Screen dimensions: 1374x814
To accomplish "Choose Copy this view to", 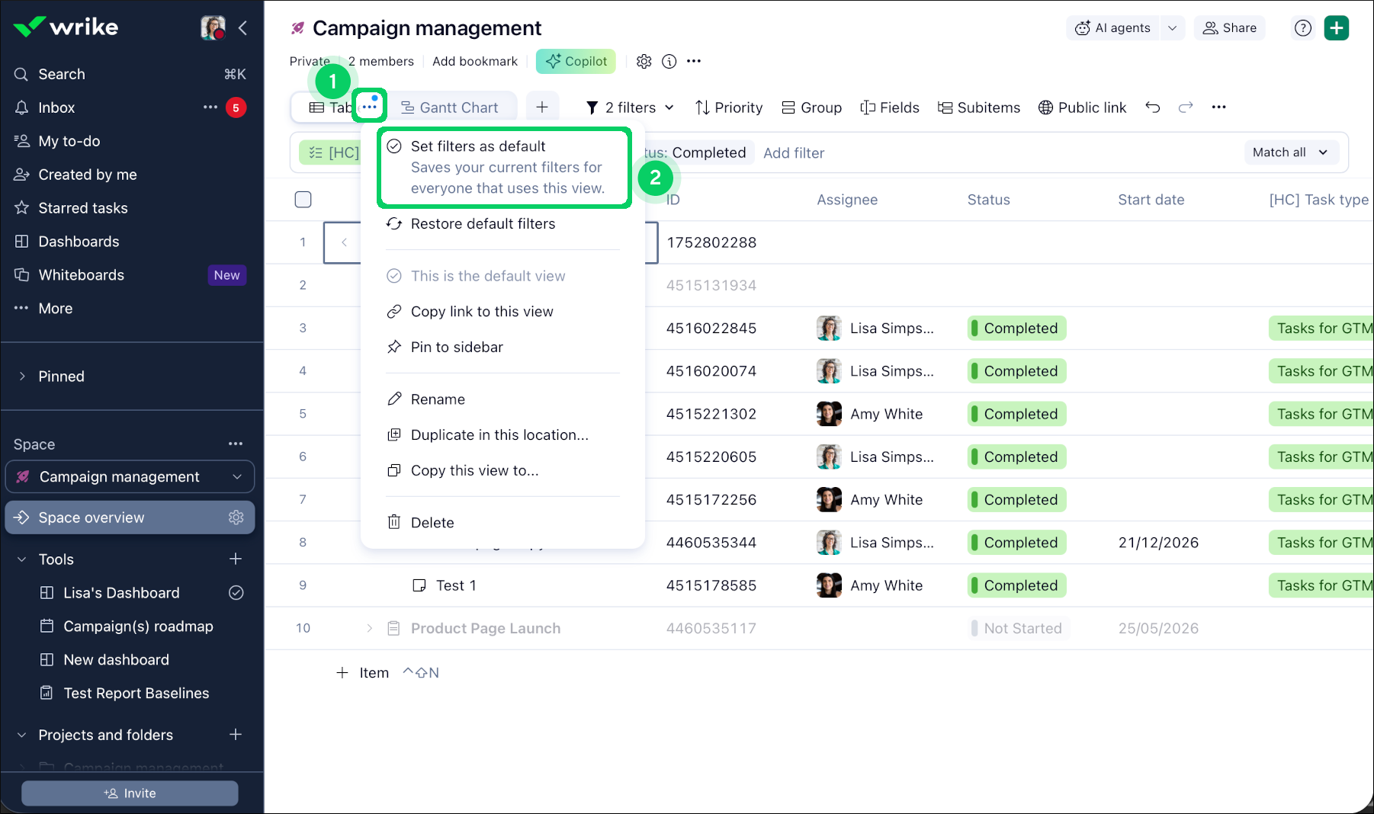I will (474, 471).
